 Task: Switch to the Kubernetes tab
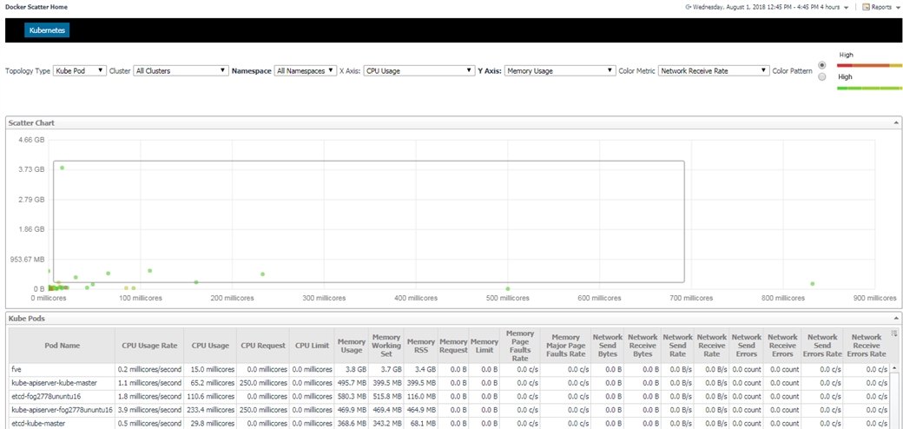click(47, 30)
